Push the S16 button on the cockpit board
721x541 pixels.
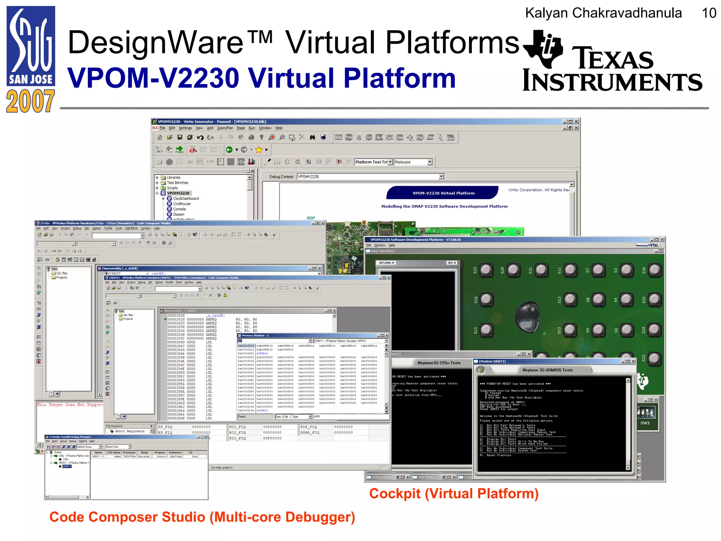coord(486,299)
